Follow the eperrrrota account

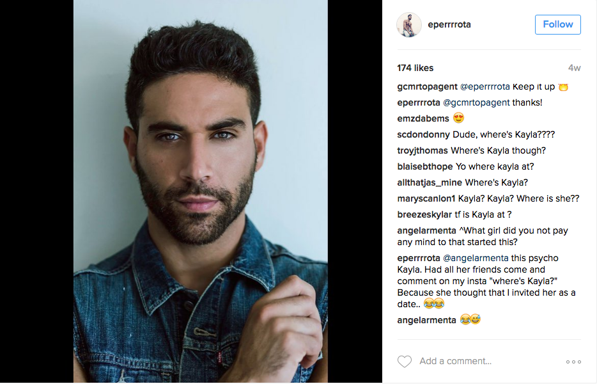click(x=558, y=24)
